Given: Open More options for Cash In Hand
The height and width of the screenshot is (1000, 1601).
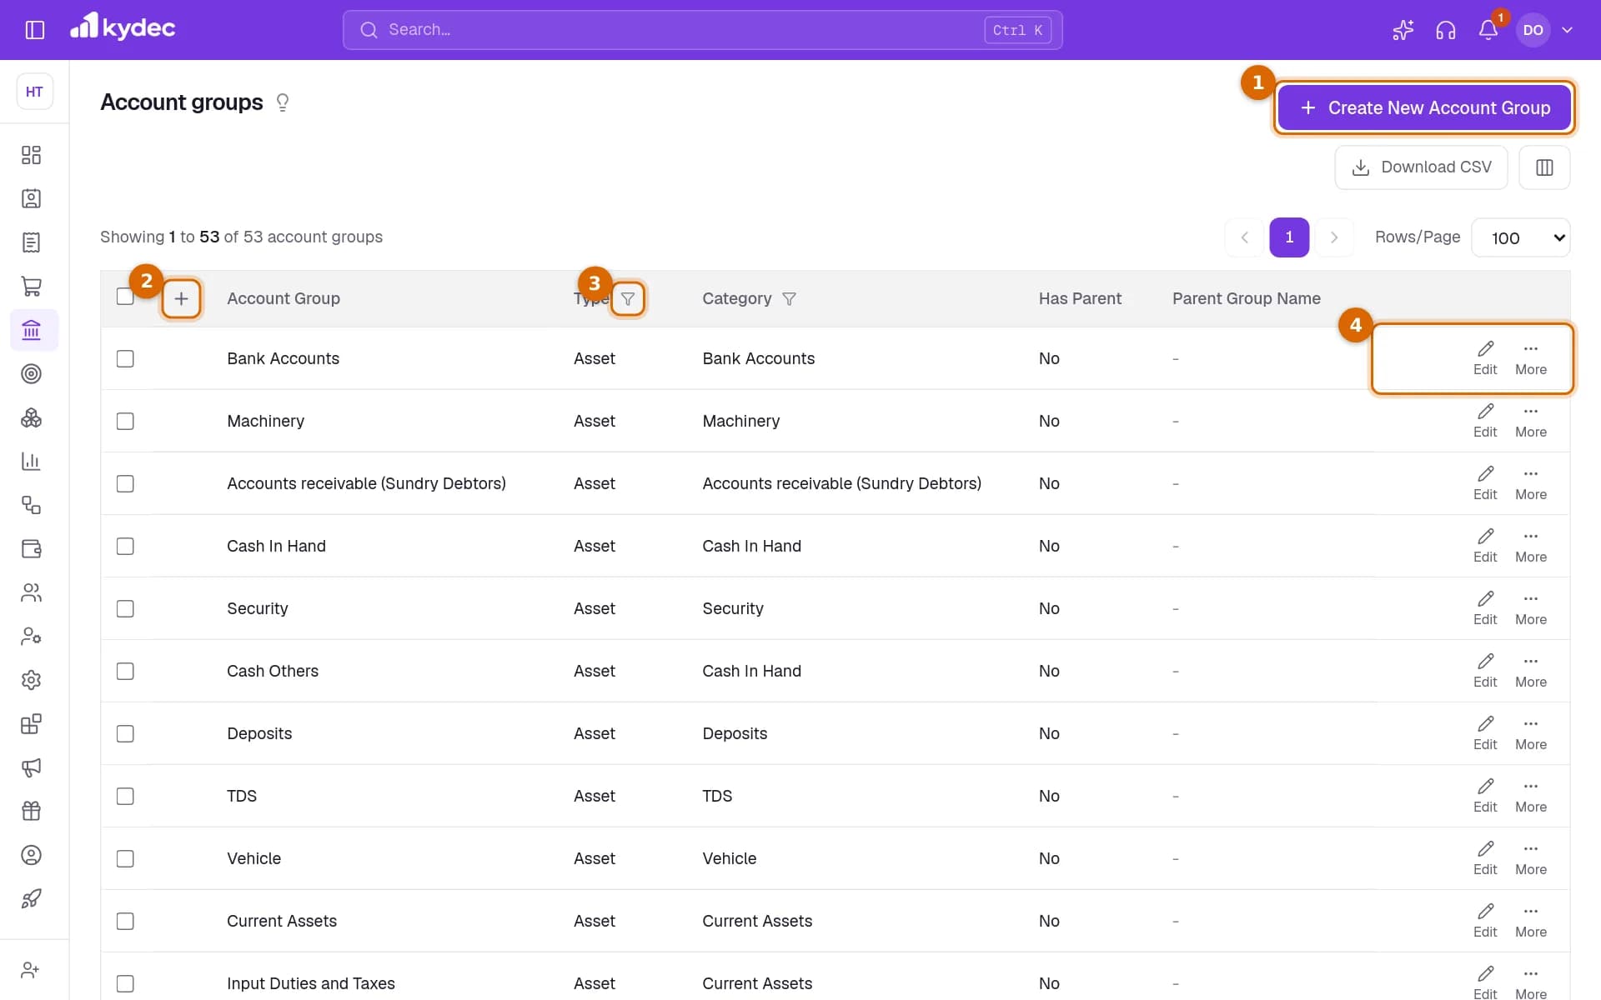Looking at the screenshot, I should tap(1531, 546).
